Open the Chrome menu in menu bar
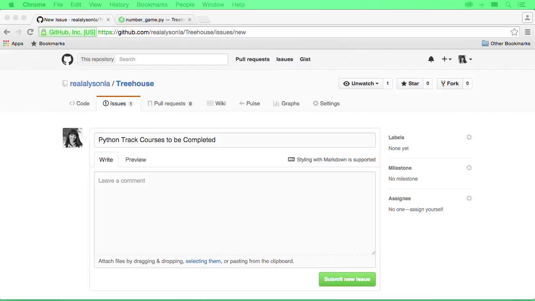This screenshot has height=301, width=535. point(34,5)
